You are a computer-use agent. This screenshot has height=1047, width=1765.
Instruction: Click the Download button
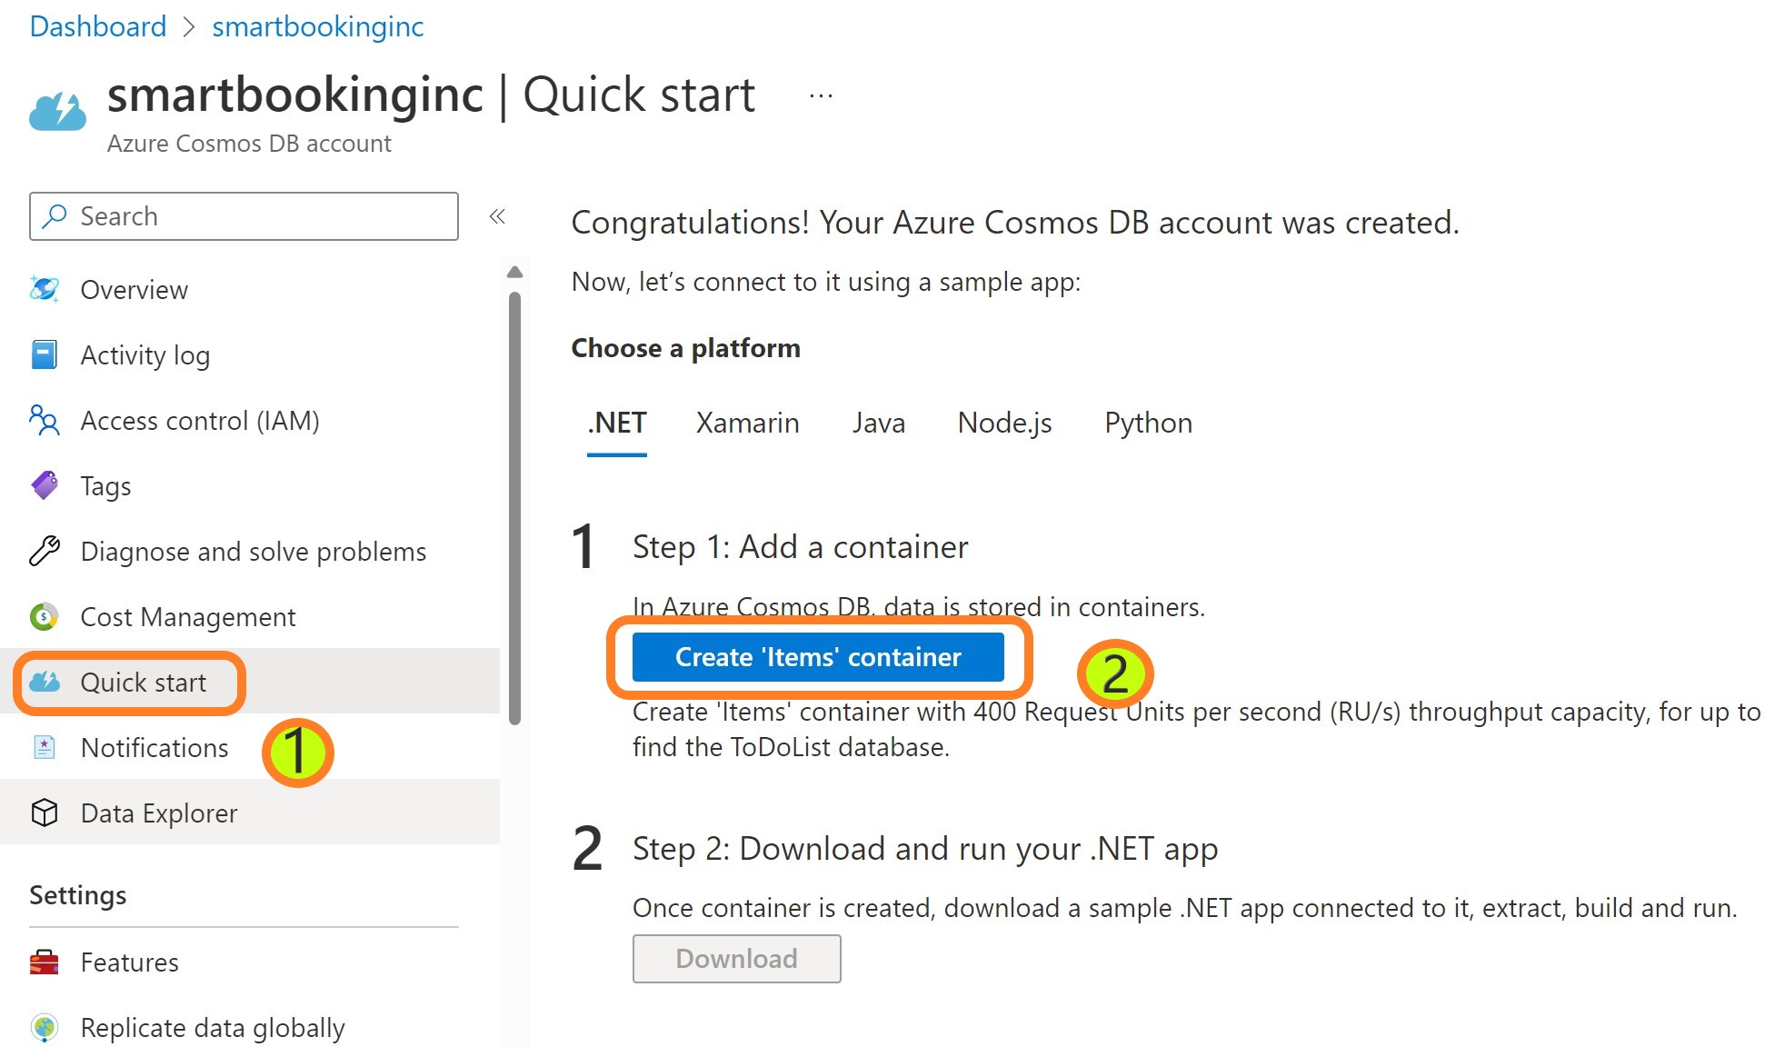coord(736,959)
